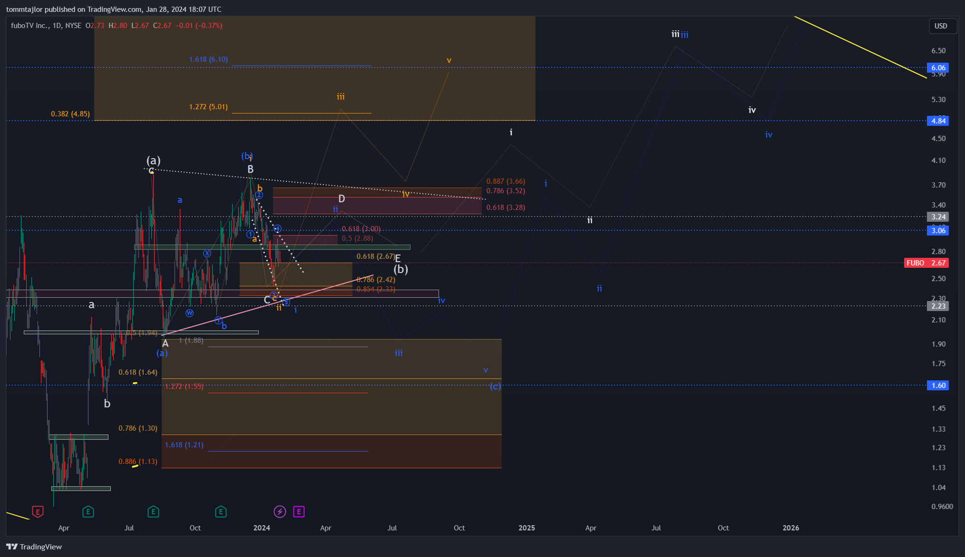This screenshot has width=965, height=557.
Task: Click the 1 (1.88) extension label
Action: (x=191, y=340)
